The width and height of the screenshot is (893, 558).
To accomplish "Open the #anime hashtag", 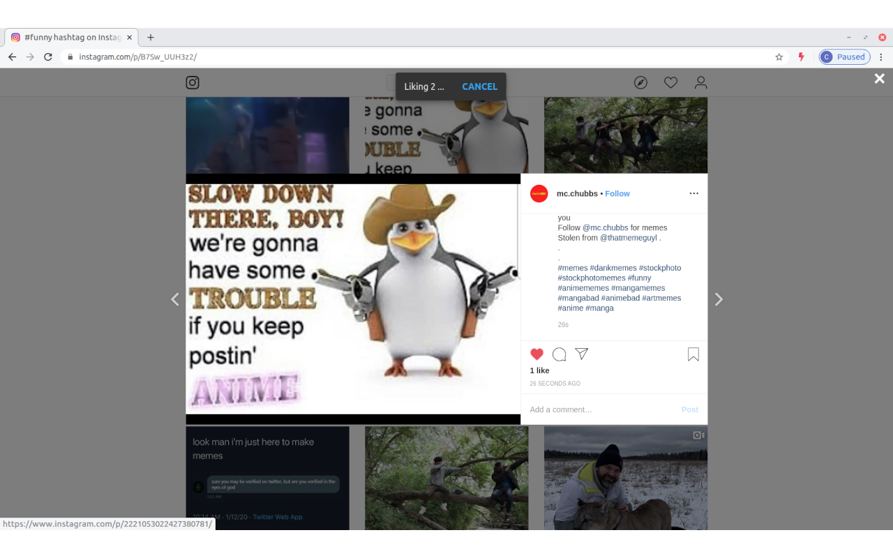I will [571, 308].
